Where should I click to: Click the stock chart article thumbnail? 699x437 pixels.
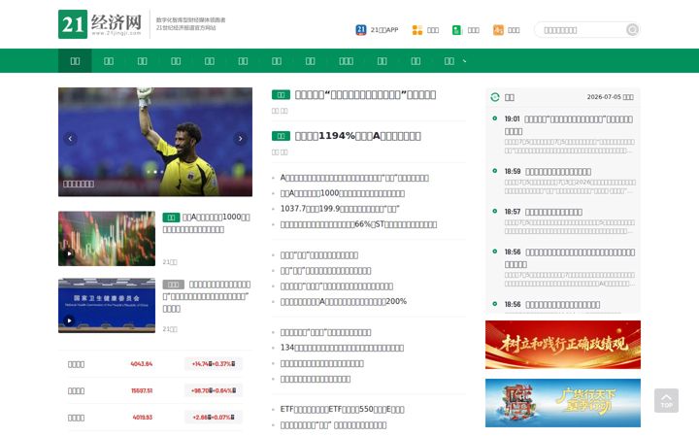coord(107,239)
